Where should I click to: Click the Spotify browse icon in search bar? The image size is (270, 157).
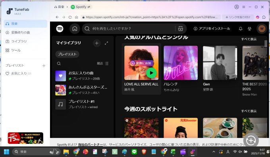click(x=180, y=29)
